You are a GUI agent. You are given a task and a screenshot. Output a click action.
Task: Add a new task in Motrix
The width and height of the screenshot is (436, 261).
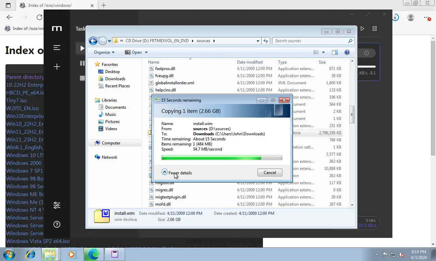pyautogui.click(x=57, y=67)
